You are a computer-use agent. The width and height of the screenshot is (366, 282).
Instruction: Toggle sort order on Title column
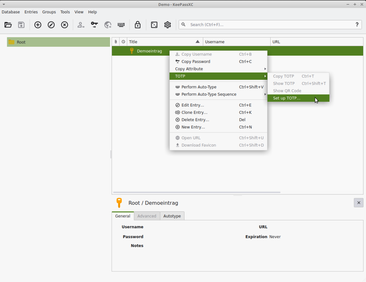pos(165,42)
